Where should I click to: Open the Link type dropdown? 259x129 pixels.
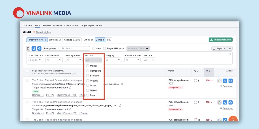coord(150,60)
